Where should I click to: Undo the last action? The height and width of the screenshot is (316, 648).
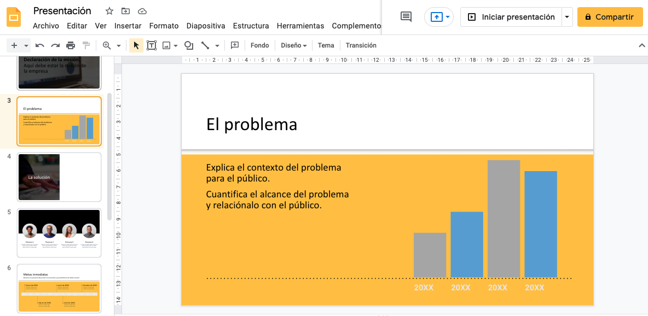click(x=39, y=45)
